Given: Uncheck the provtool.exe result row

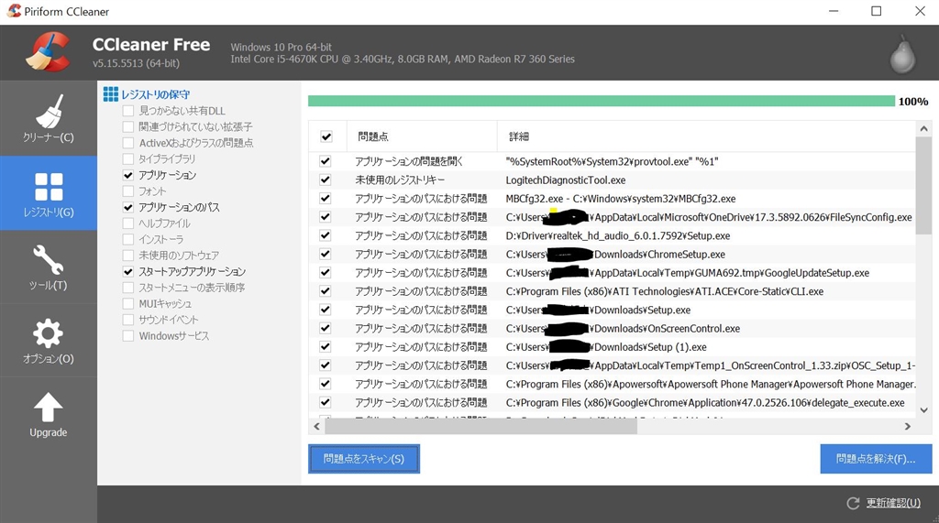Looking at the screenshot, I should pyautogui.click(x=326, y=161).
